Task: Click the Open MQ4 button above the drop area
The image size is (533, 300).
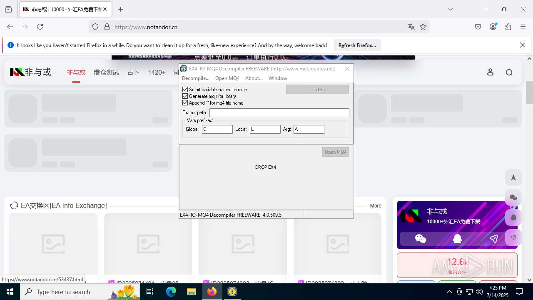Action: tap(336, 152)
